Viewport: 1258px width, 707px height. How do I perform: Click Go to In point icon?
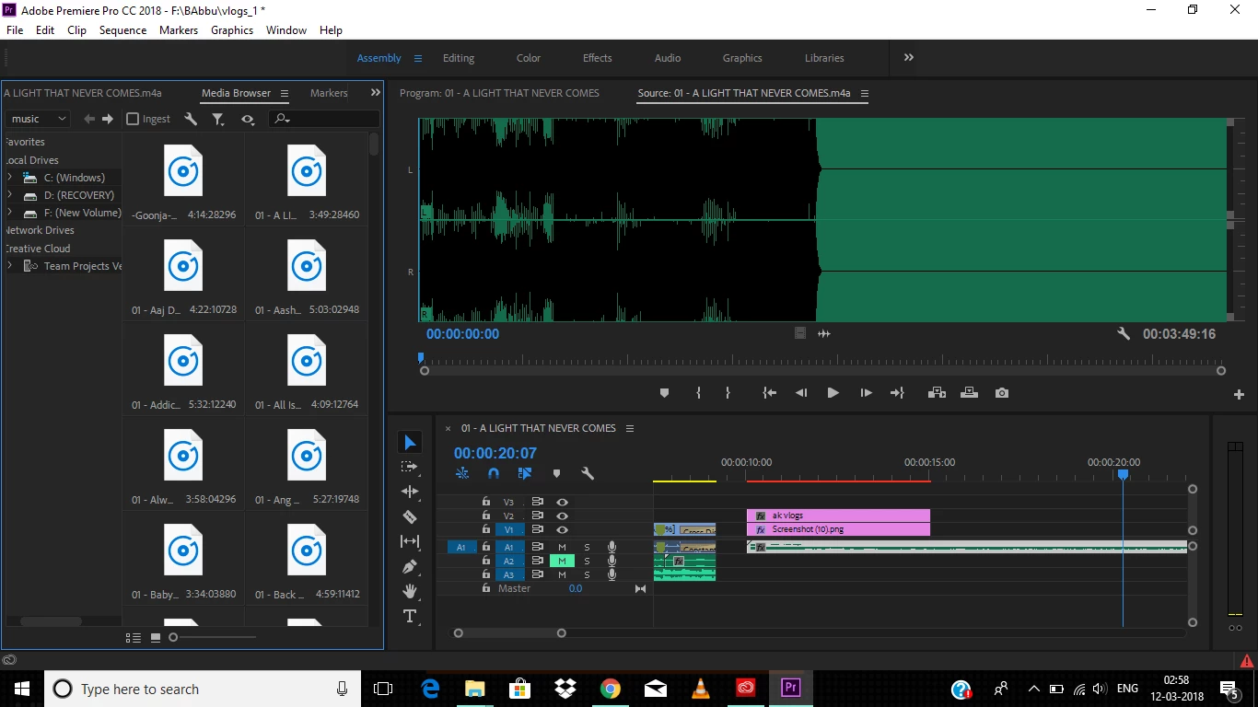point(770,393)
